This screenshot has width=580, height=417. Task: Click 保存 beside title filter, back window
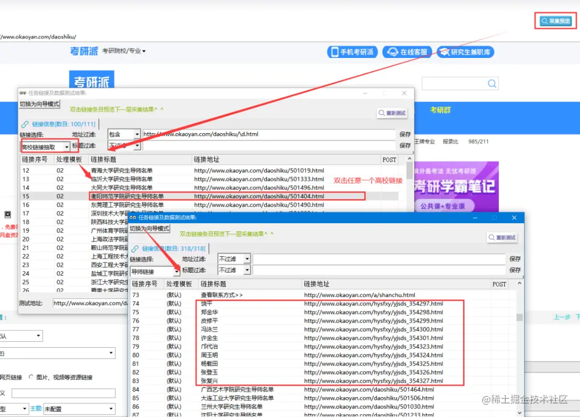405,145
